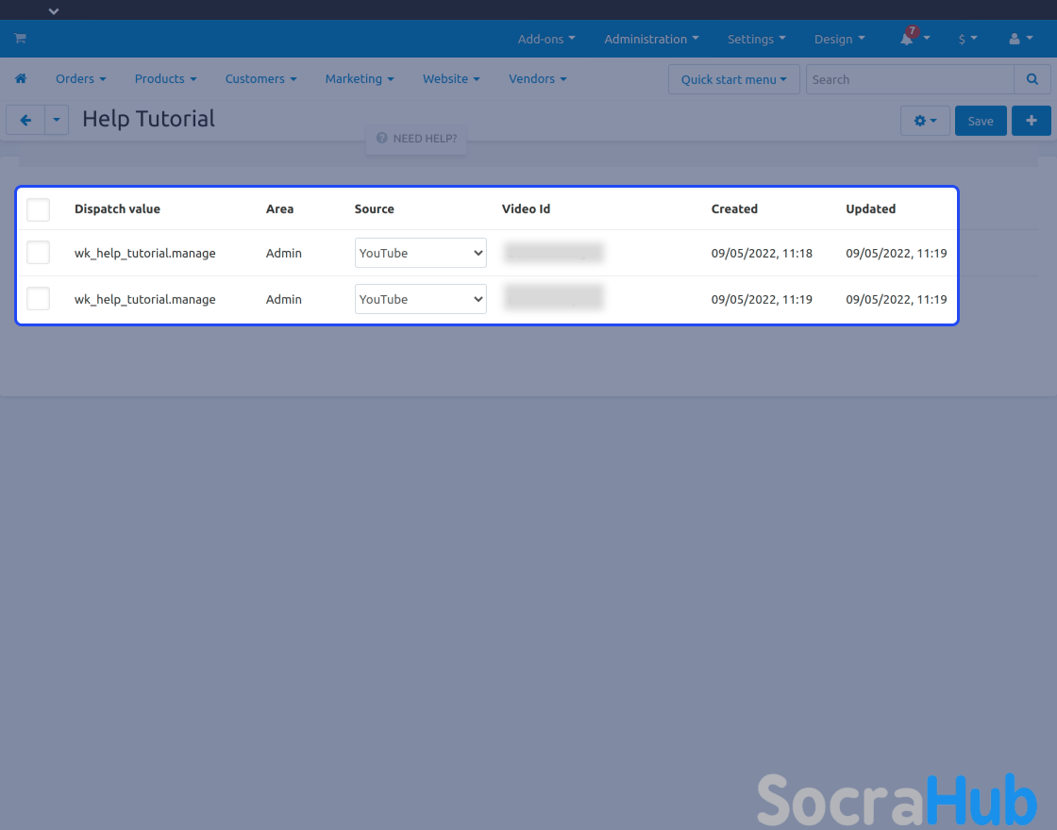
Task: Click the home icon in navigation
Action: [21, 79]
